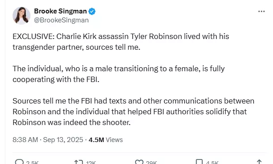
Task: Click the paragraph beginning The individual
Action: click(x=119, y=74)
